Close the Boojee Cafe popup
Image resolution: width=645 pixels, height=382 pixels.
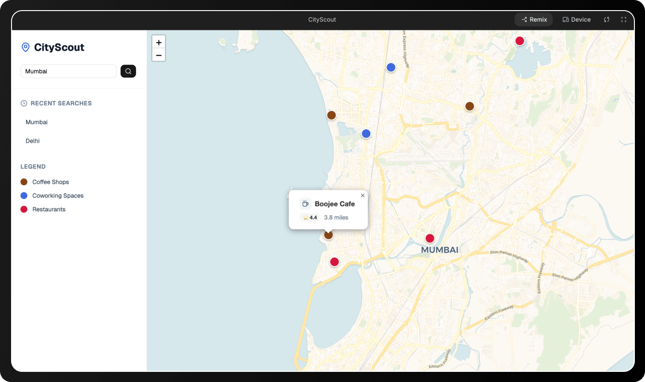tap(363, 196)
